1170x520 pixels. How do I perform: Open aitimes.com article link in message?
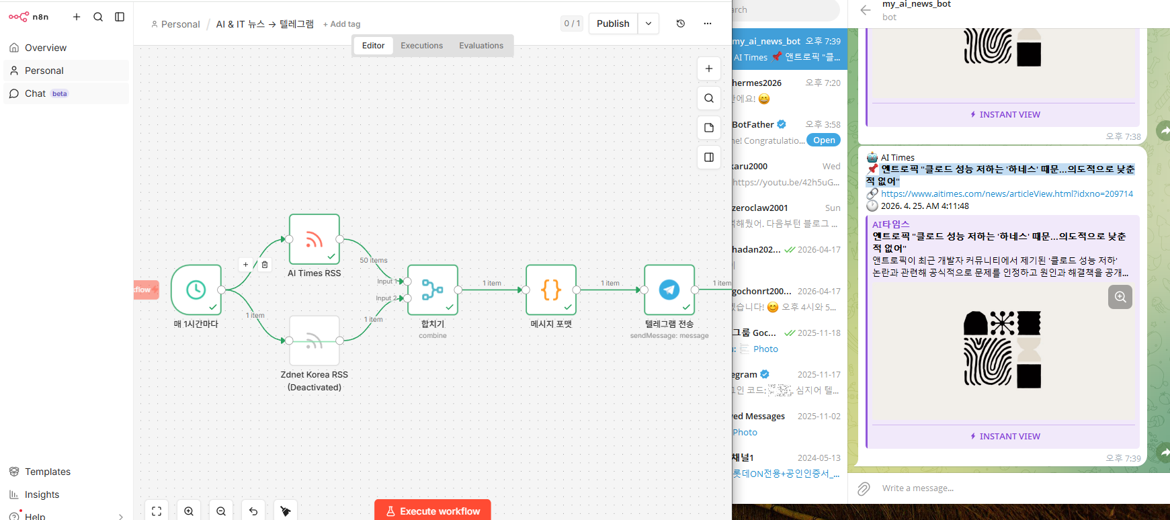(x=1007, y=193)
